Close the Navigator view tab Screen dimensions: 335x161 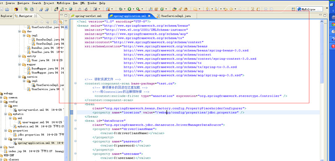36,16
